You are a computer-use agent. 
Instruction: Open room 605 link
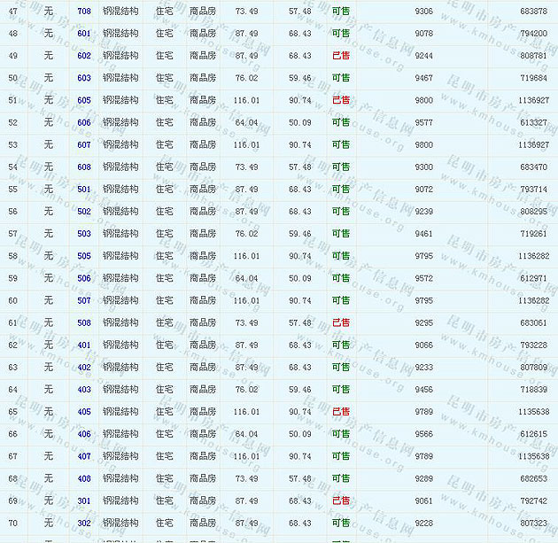[84, 100]
